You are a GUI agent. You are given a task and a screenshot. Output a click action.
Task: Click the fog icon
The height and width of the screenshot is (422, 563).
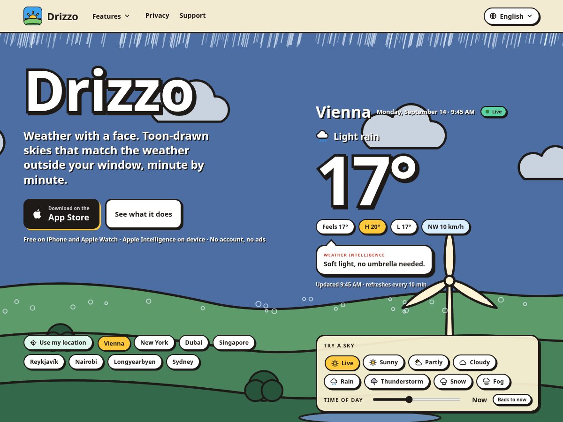click(x=487, y=382)
